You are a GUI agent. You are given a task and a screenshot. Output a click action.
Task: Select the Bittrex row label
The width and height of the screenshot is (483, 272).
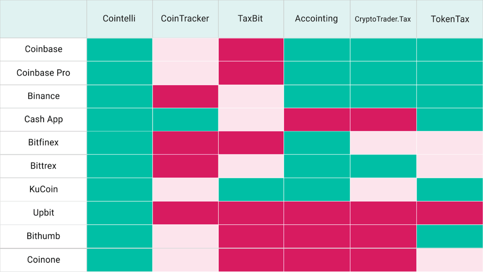pos(43,166)
